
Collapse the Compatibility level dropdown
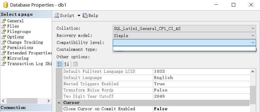click(x=253, y=42)
